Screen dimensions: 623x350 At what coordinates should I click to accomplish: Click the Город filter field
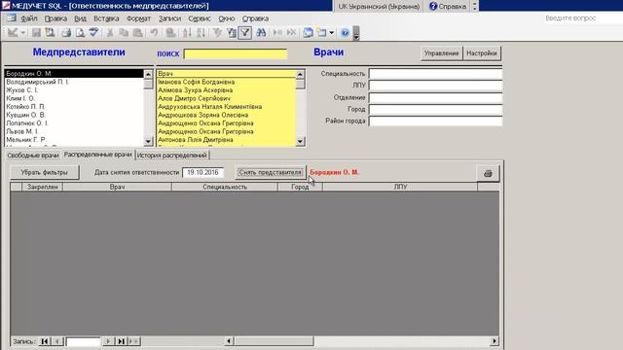coord(435,109)
